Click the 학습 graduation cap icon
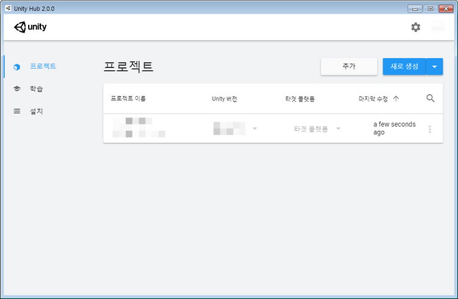This screenshot has width=458, height=299. coord(17,88)
